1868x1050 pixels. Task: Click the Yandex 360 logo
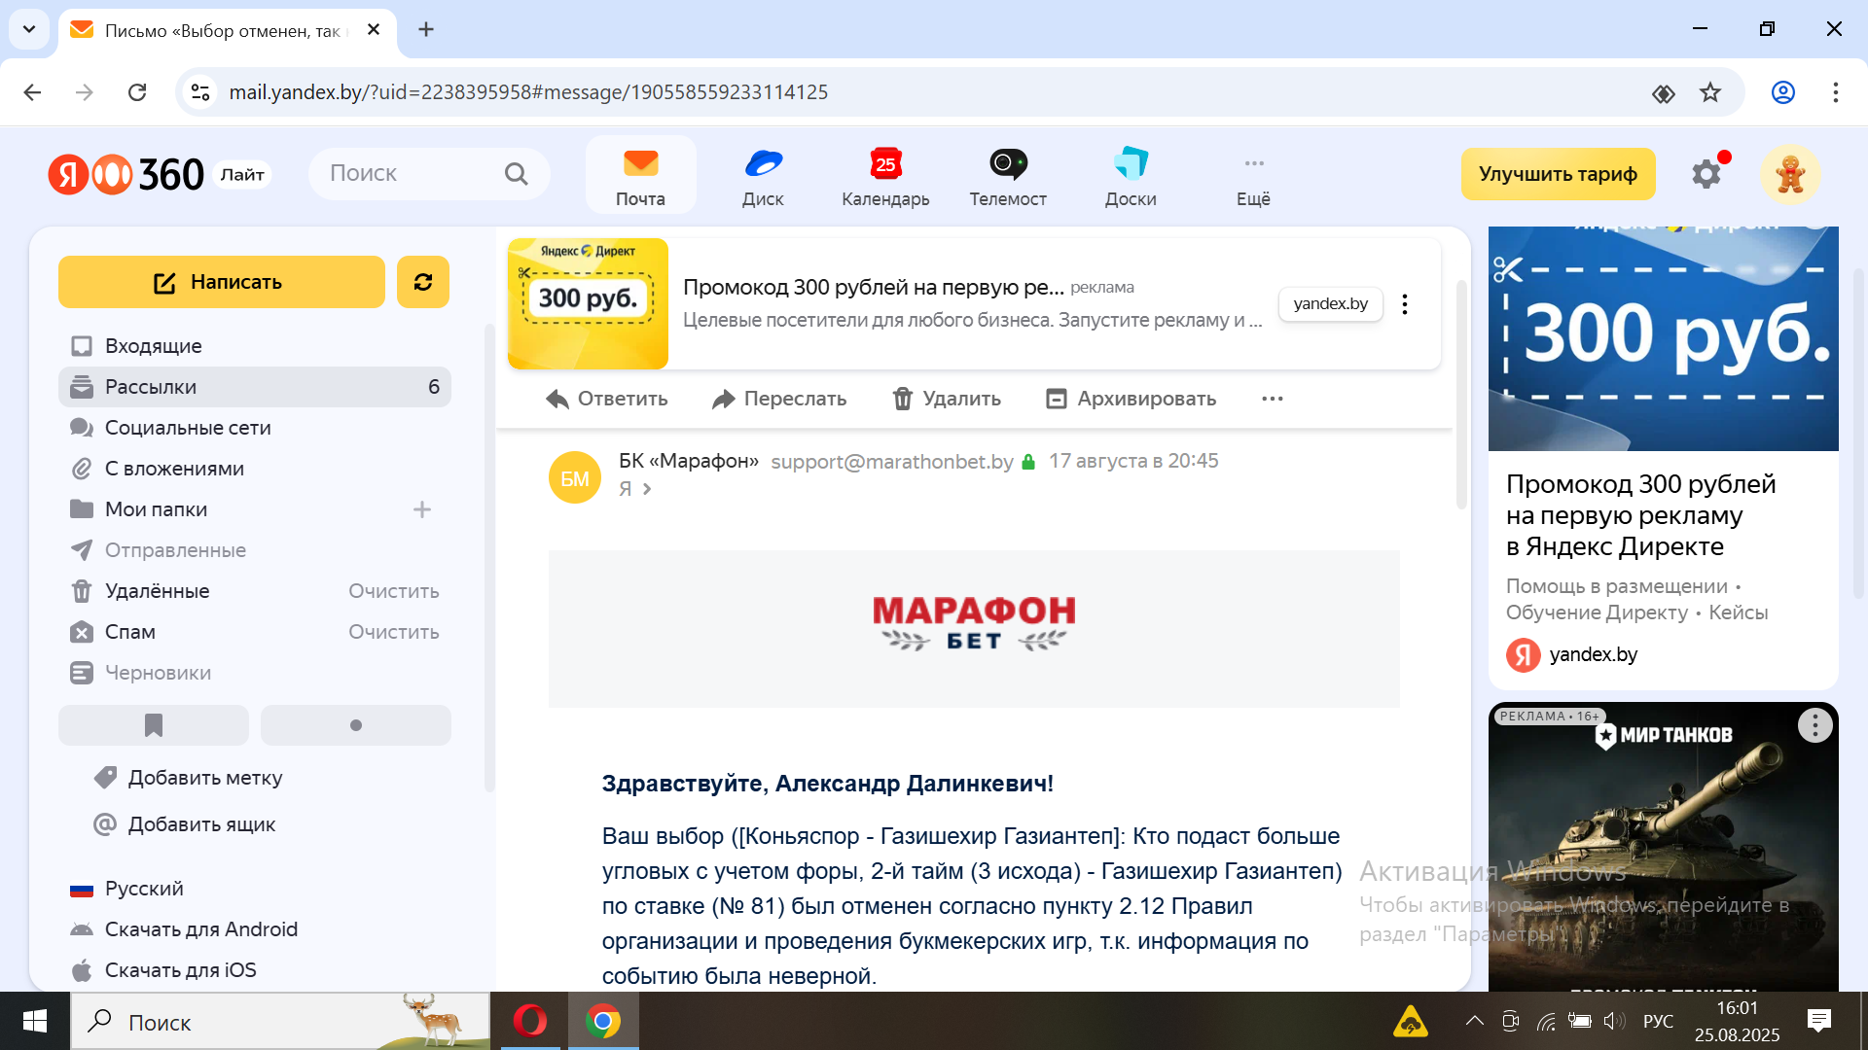tap(126, 175)
